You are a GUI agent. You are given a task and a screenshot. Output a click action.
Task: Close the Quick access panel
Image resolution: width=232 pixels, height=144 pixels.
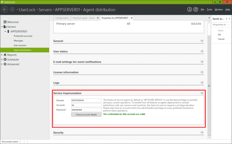[x=229, y=19]
